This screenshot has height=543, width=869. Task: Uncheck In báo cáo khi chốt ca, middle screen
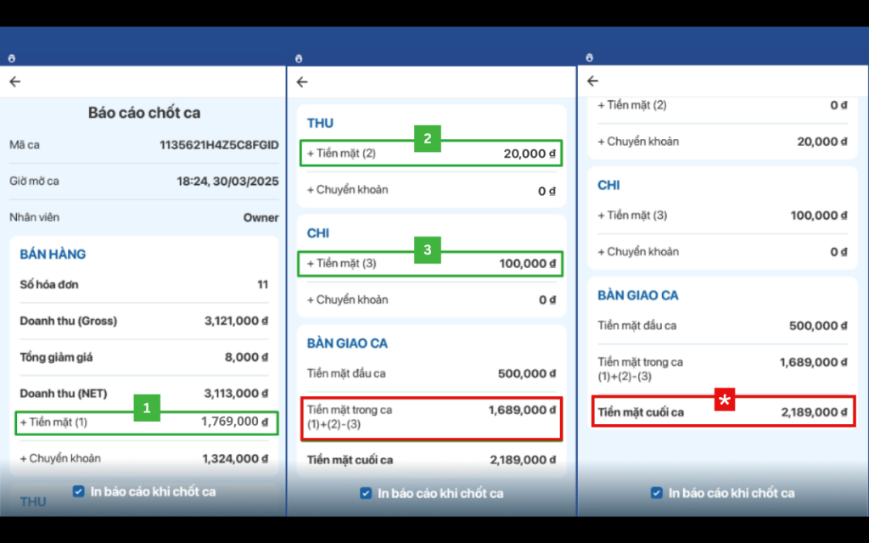pos(365,493)
